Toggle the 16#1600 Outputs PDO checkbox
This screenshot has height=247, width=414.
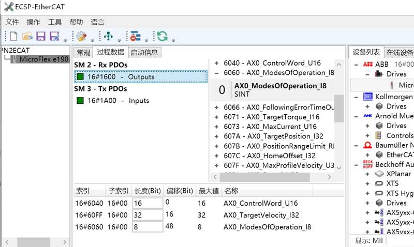coord(80,77)
